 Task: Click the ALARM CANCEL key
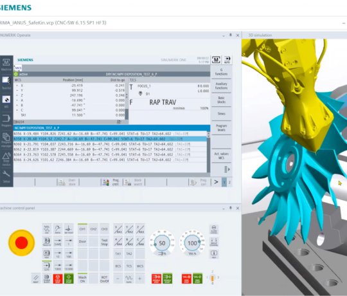click(x=214, y=229)
